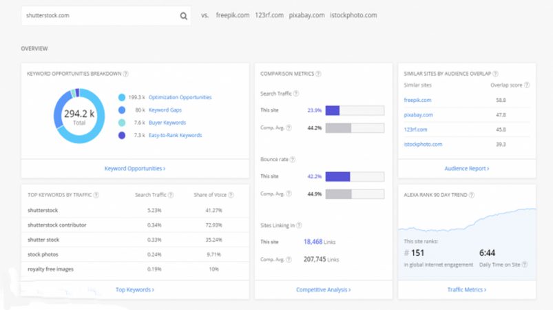Click Easy-to-Rank Keywords legend dot

[122, 136]
